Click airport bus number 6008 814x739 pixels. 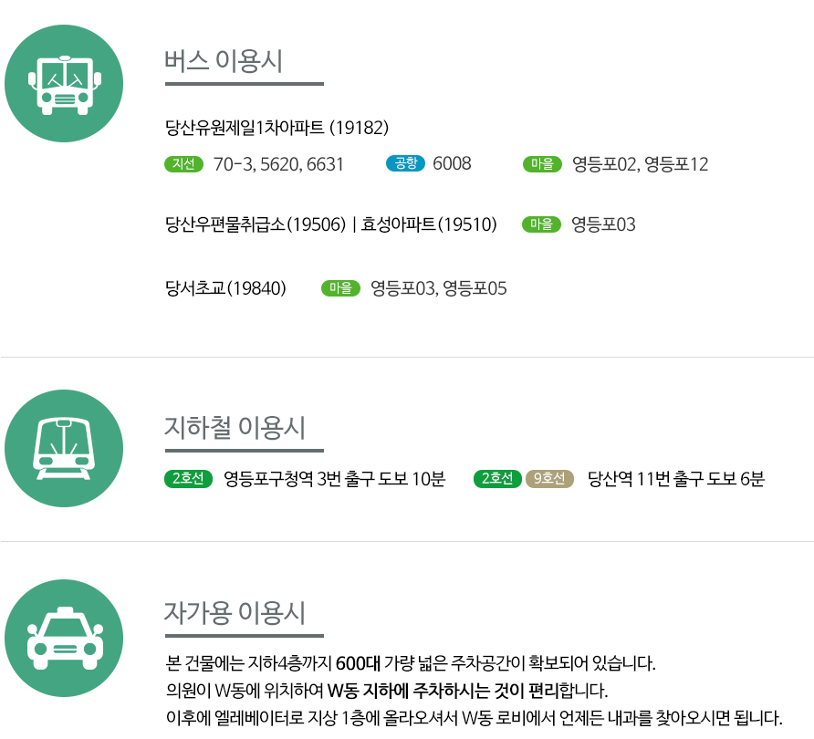pos(452,164)
